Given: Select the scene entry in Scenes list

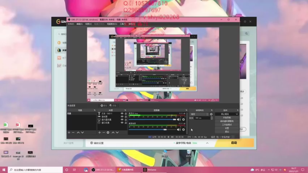Looking at the screenshot, I should [x=82, y=113].
